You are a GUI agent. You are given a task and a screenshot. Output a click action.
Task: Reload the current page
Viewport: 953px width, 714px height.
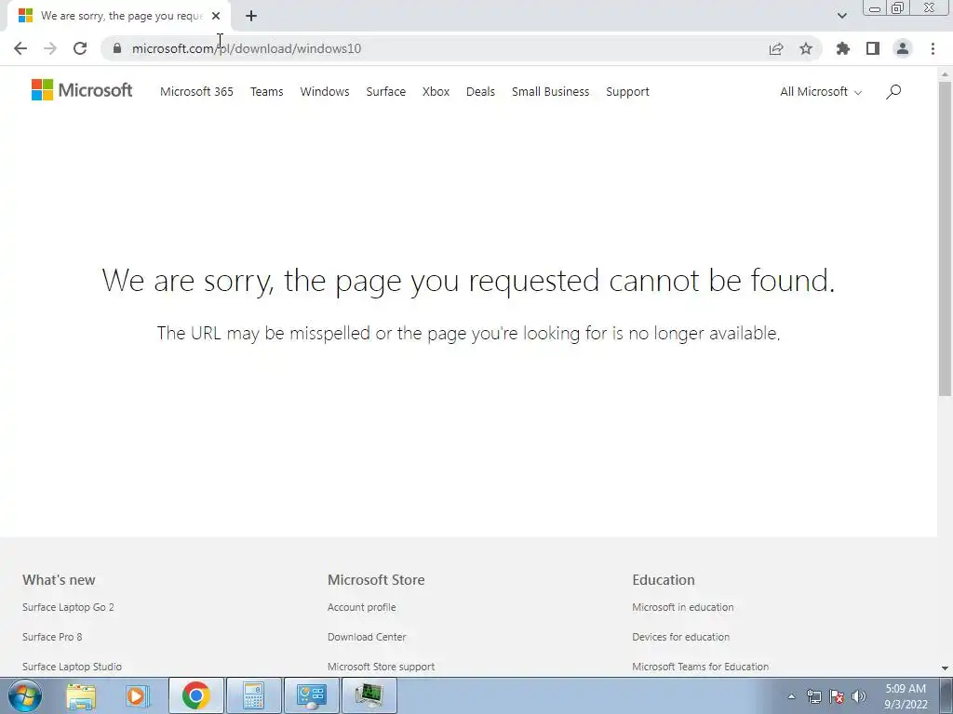pos(80,48)
